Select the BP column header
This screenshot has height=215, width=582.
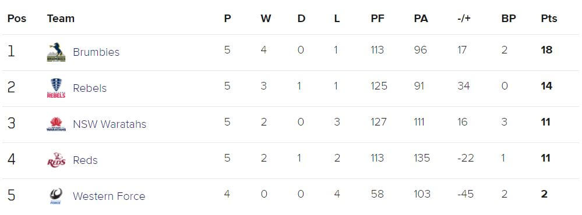click(x=509, y=19)
